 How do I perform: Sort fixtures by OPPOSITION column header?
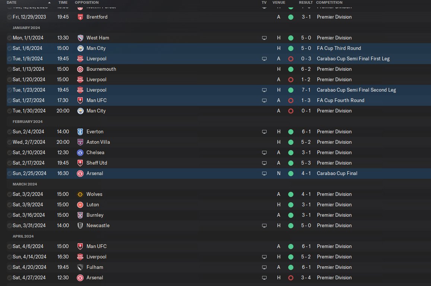click(x=86, y=3)
